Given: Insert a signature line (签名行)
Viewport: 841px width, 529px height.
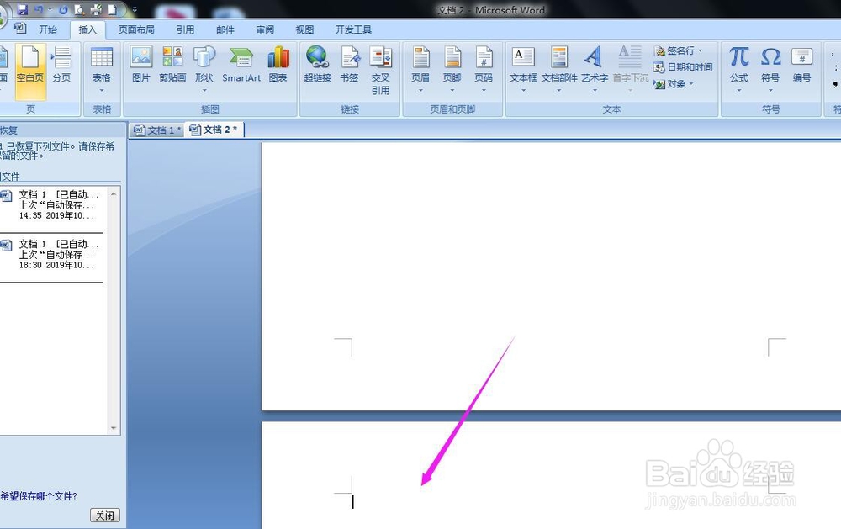Looking at the screenshot, I should [678, 50].
